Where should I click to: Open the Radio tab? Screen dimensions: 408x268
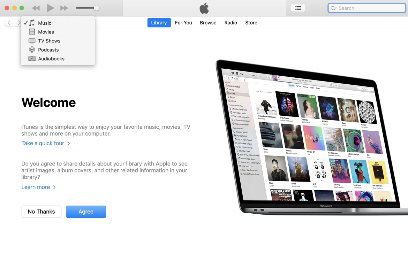231,23
